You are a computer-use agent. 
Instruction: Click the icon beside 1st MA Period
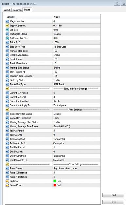tap(7, 131)
